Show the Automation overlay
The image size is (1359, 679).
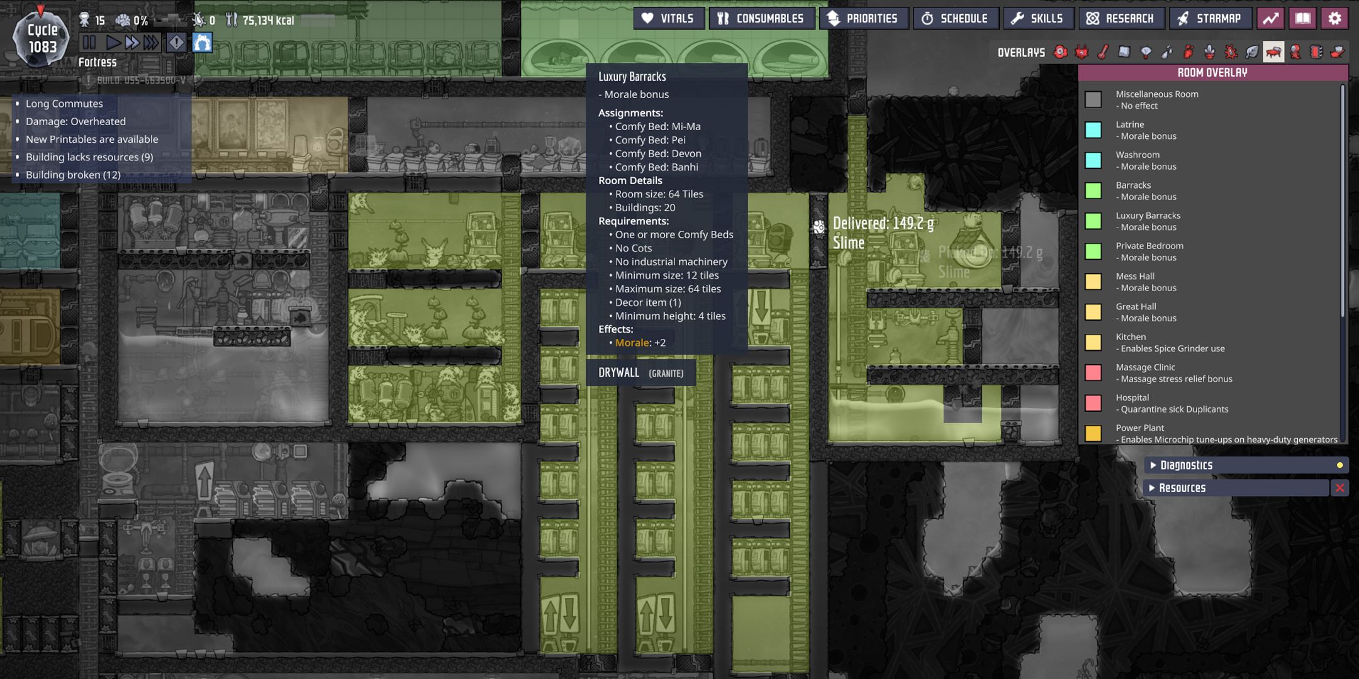[1317, 52]
